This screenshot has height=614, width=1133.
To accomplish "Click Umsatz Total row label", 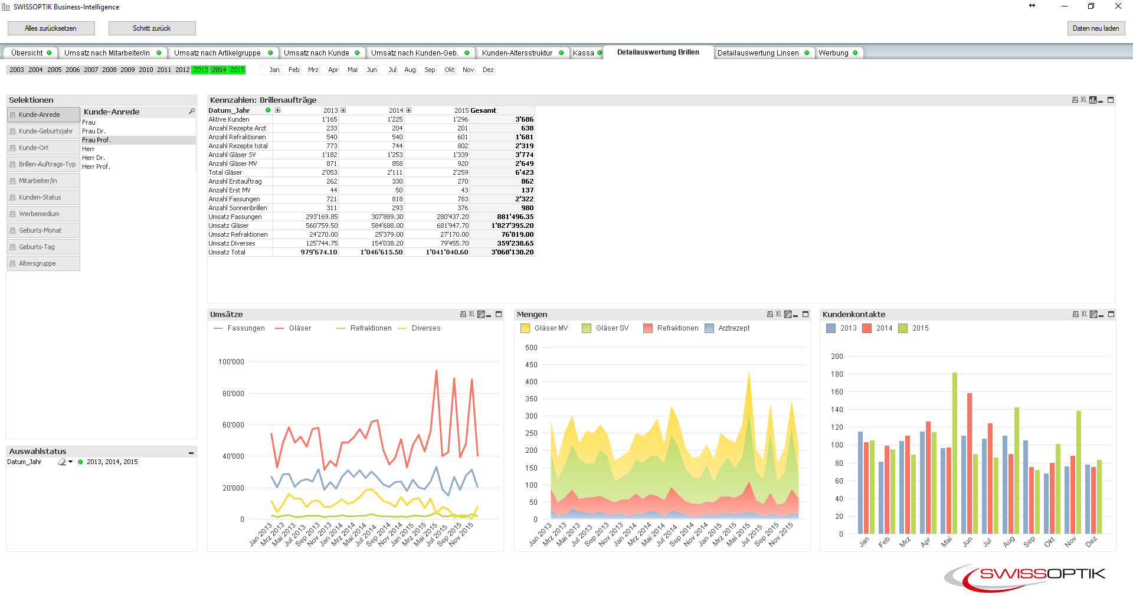I will [227, 252].
